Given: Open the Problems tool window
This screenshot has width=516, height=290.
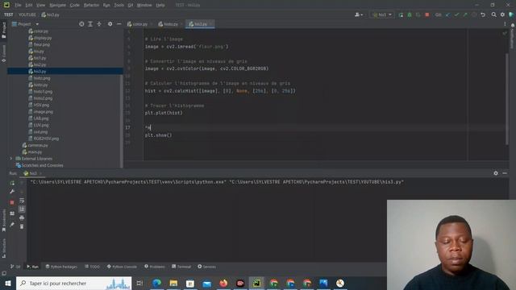Looking at the screenshot, I should click(x=155, y=267).
